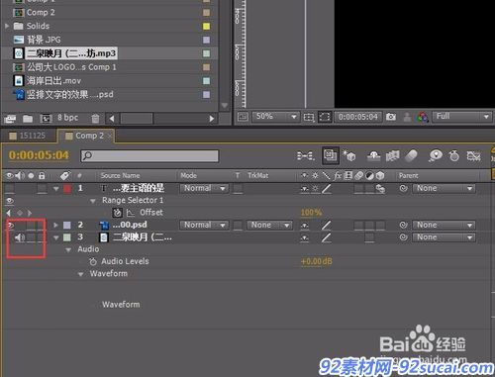
Task: Click the Brainstorm lightbulb icon
Action: [x=436, y=155]
